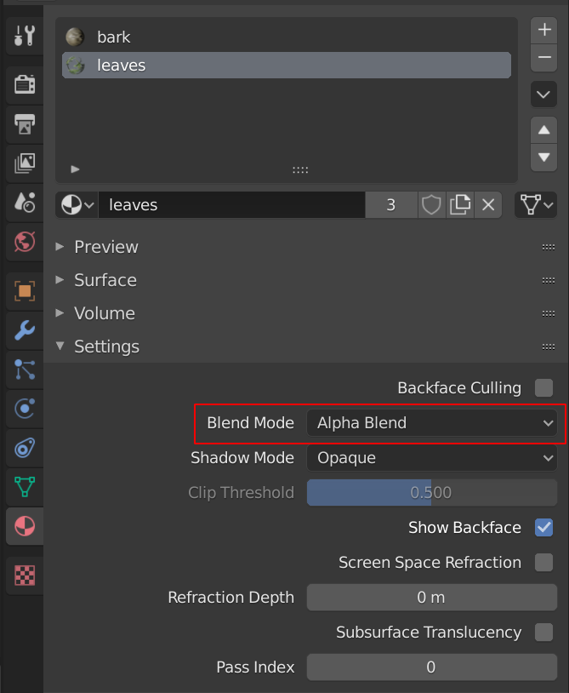Viewport: 569px width, 693px height.
Task: Click the fake user shield icon
Action: click(x=432, y=205)
